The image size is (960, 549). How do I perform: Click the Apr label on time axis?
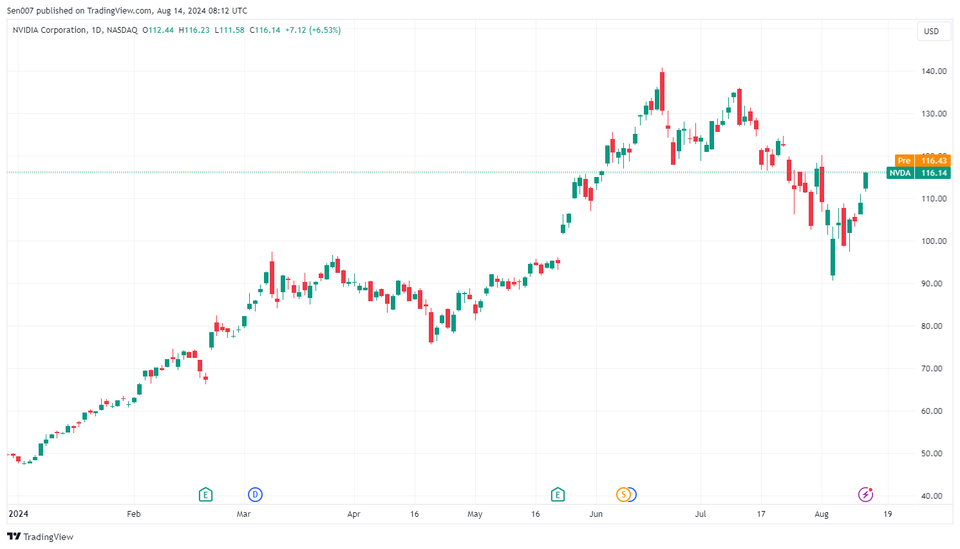click(x=353, y=514)
